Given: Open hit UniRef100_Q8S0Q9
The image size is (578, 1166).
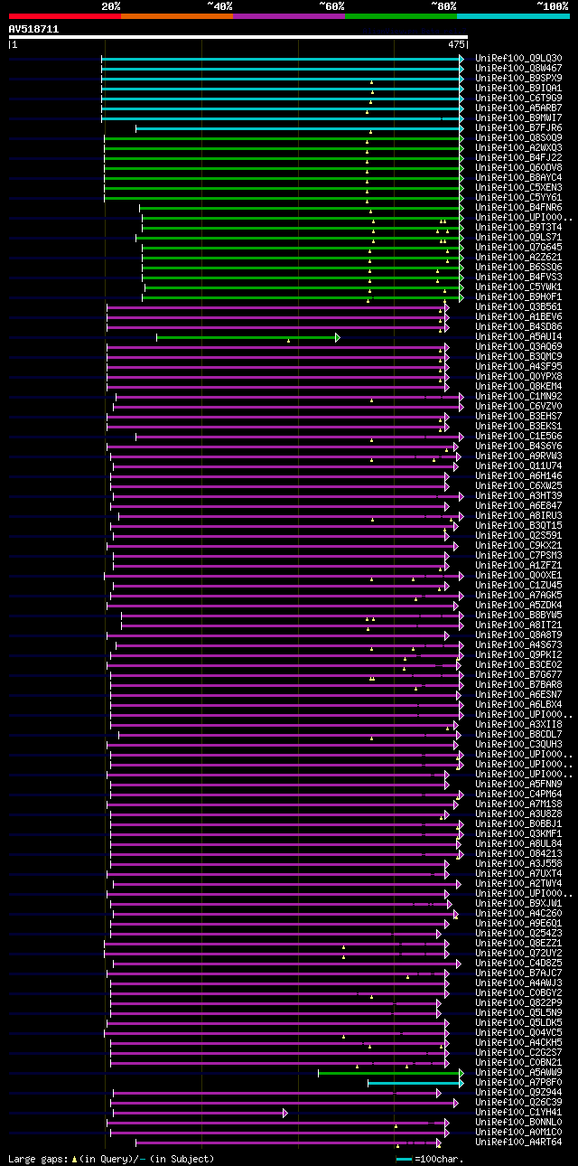Looking at the screenshot, I should pos(518,138).
